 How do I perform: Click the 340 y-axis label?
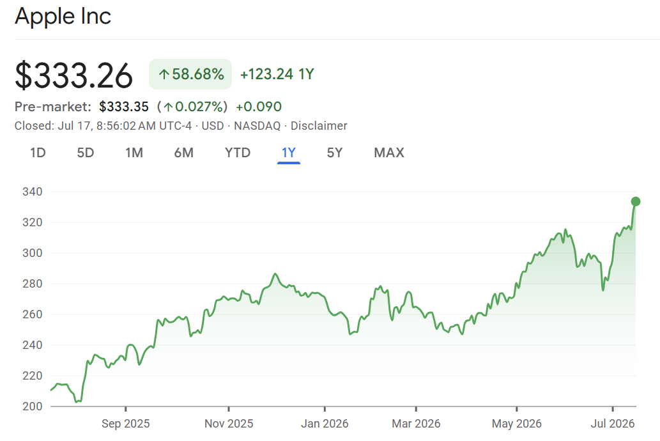click(x=33, y=192)
